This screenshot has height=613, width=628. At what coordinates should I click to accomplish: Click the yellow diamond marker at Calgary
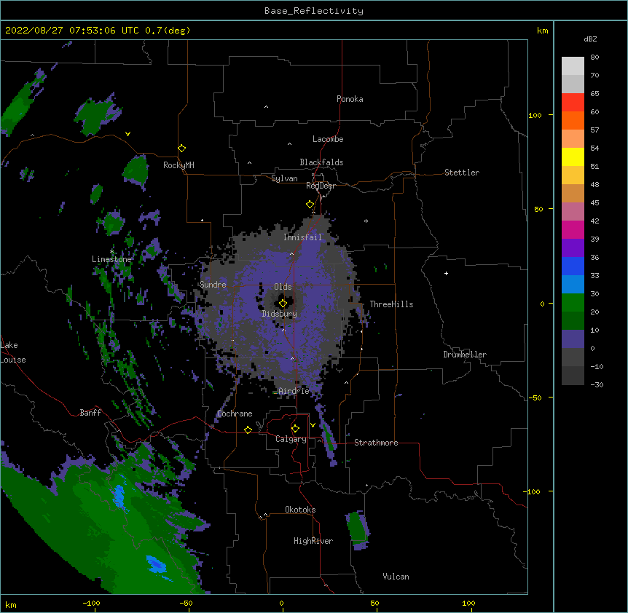[x=295, y=429]
